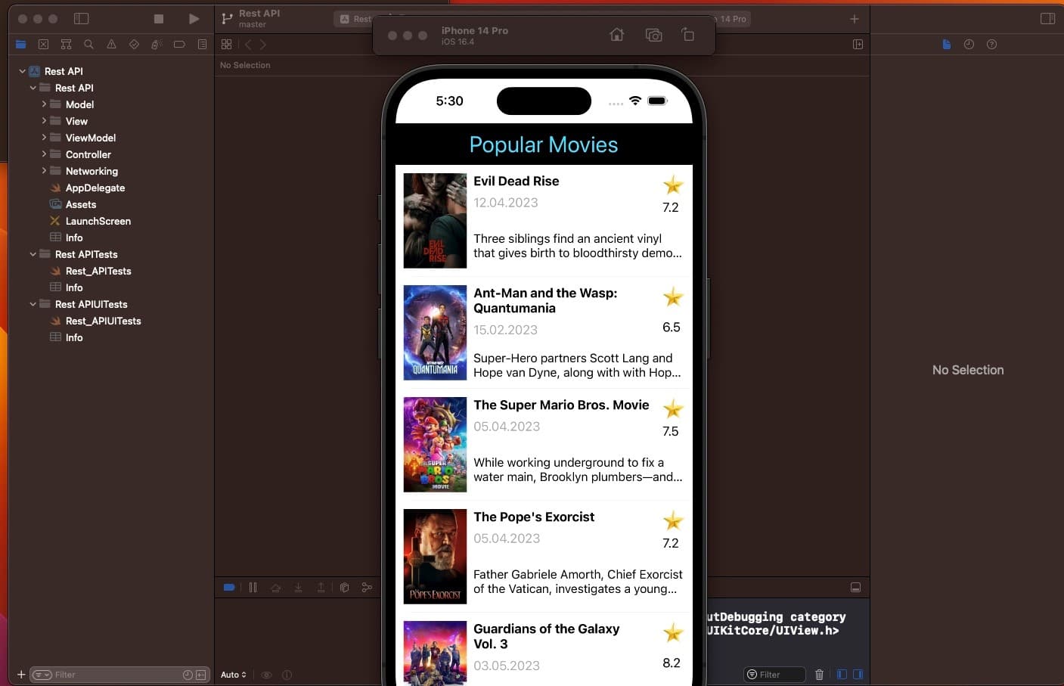This screenshot has width=1064, height=686.
Task: Rotate the simulator device icon
Action: click(688, 35)
